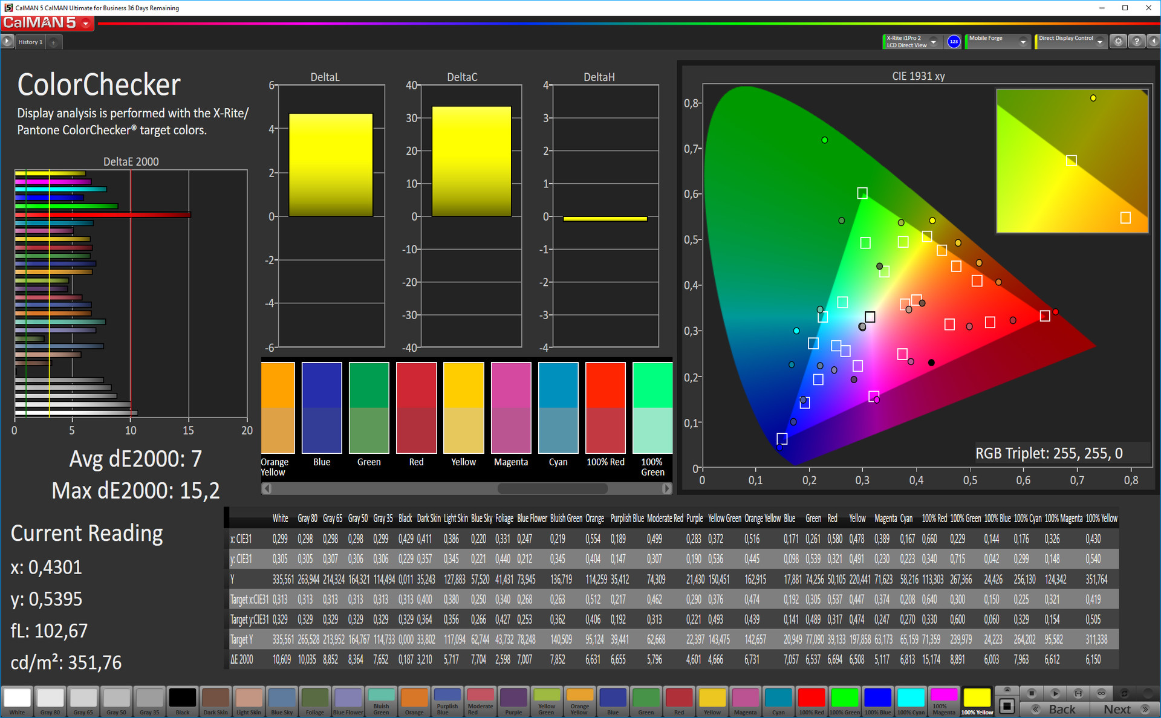Switch to the History 1 tab
This screenshot has width=1161, height=718.
30,42
